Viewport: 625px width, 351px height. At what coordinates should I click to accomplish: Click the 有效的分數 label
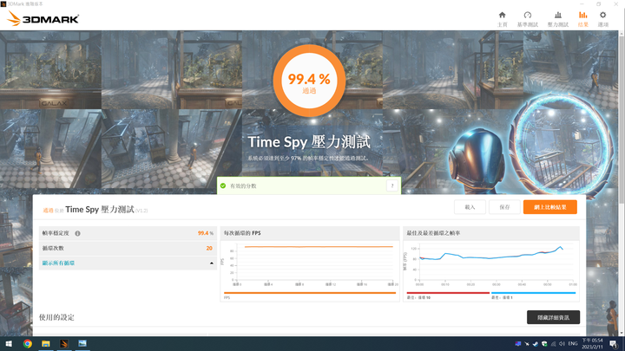click(x=243, y=185)
